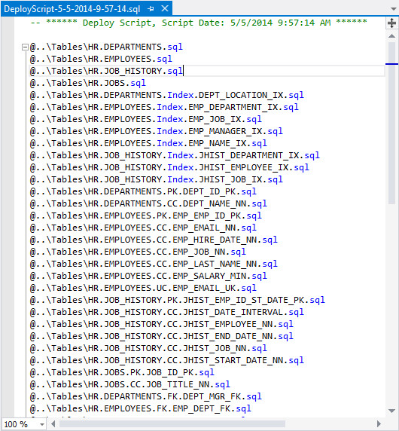Screen dimensions: 399x431
Task: Click the CC.EMP_HIRE_DATE_NN.sql line
Action: [154, 240]
